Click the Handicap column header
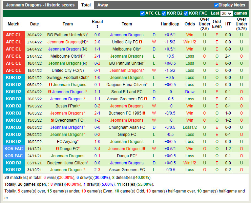 (170, 24)
